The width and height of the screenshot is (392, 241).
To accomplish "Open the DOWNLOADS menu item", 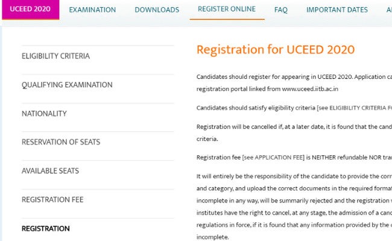I will [x=157, y=10].
